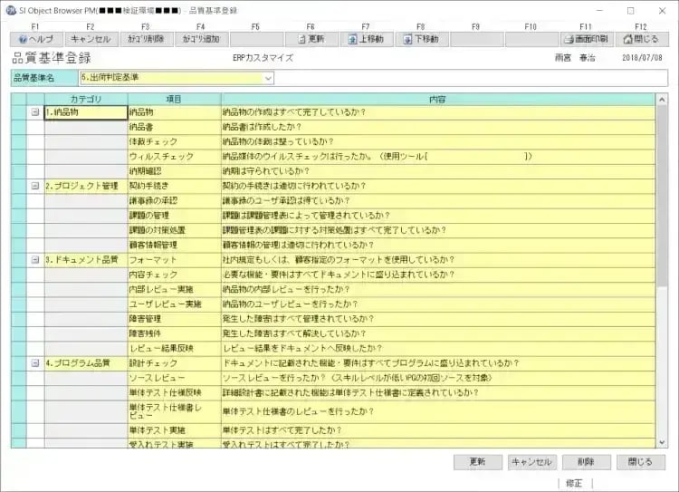The width and height of the screenshot is (679, 492).
Task: Select the ウィルスチェック item cell
Action: pyautogui.click(x=173, y=157)
